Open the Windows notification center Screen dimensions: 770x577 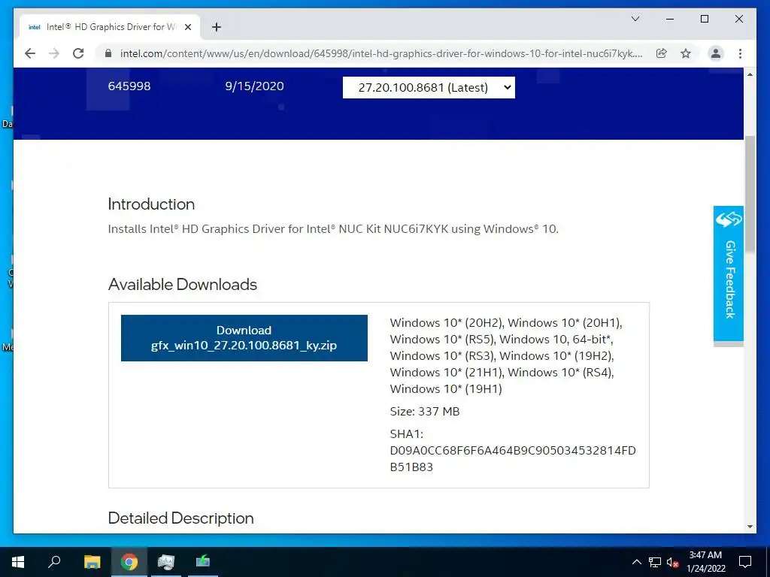(x=745, y=562)
